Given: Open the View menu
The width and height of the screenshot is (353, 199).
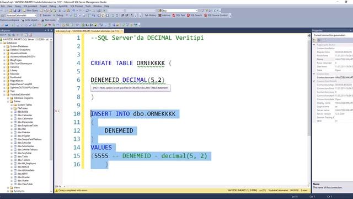Looking at the screenshot, I should 10,6.
